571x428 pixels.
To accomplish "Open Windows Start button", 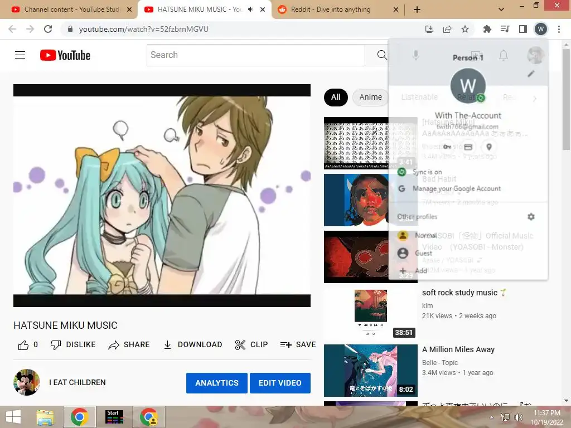I will [13, 417].
